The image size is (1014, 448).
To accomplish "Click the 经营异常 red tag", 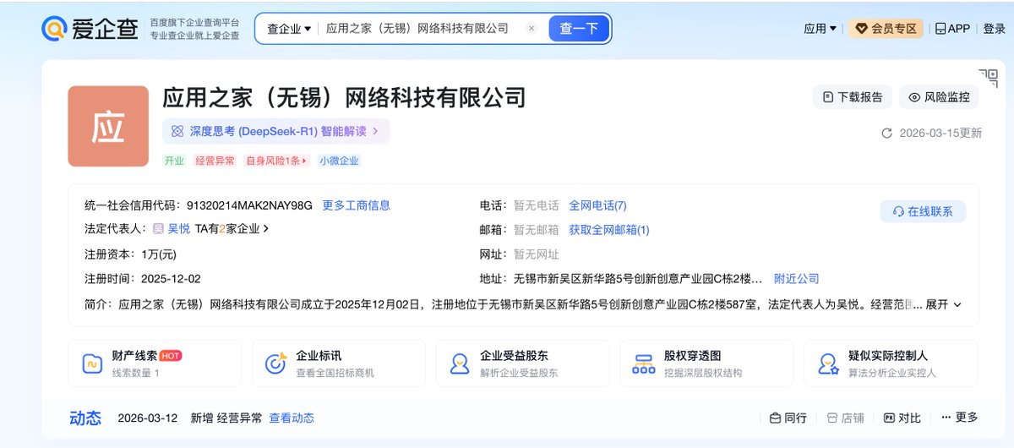I will point(215,161).
